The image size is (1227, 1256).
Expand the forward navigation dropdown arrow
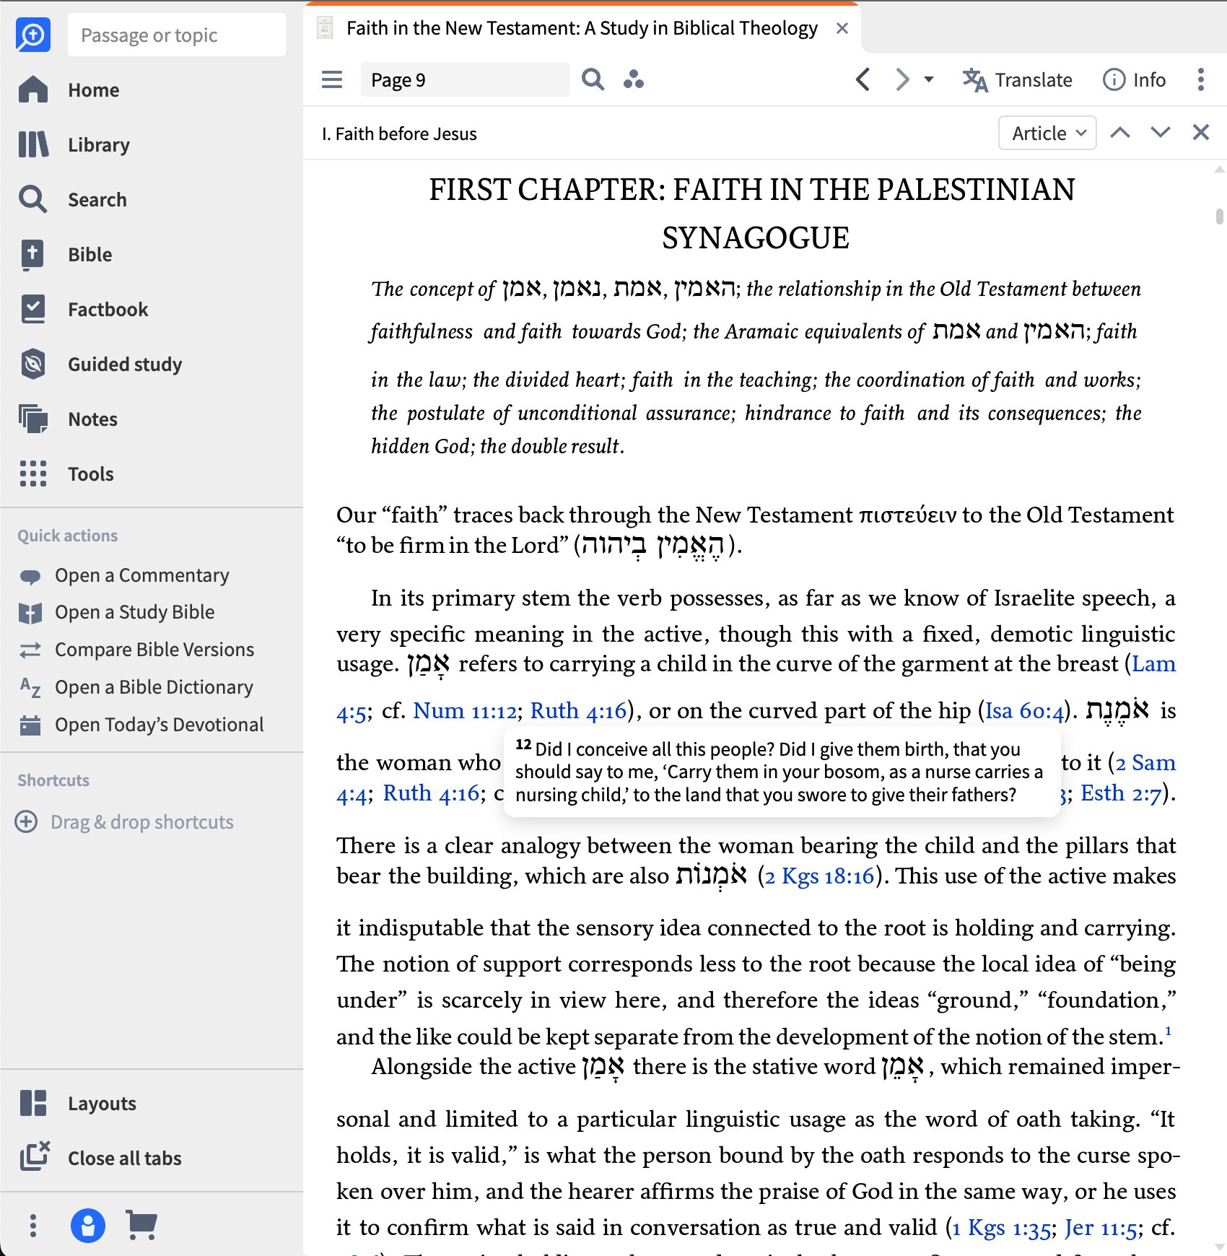click(928, 80)
